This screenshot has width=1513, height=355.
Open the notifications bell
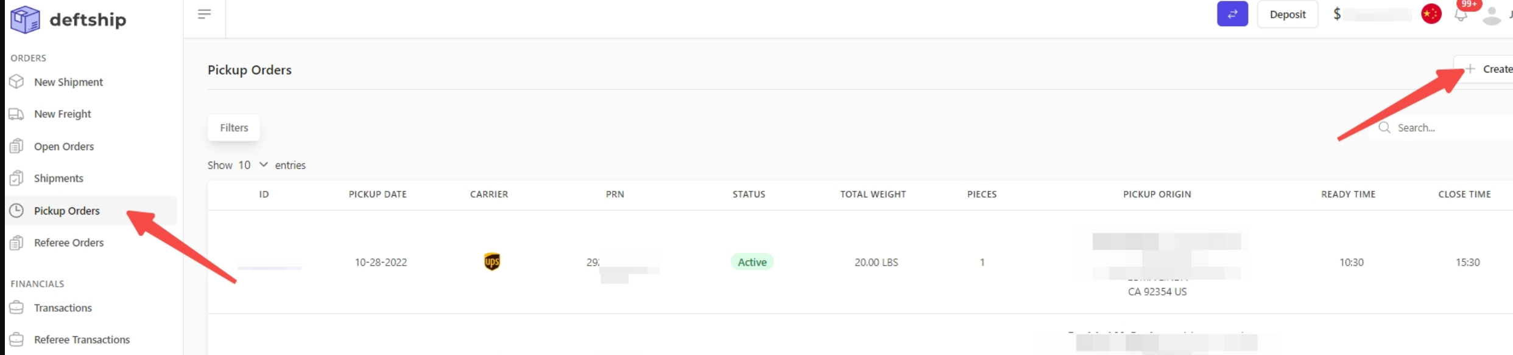tap(1461, 15)
